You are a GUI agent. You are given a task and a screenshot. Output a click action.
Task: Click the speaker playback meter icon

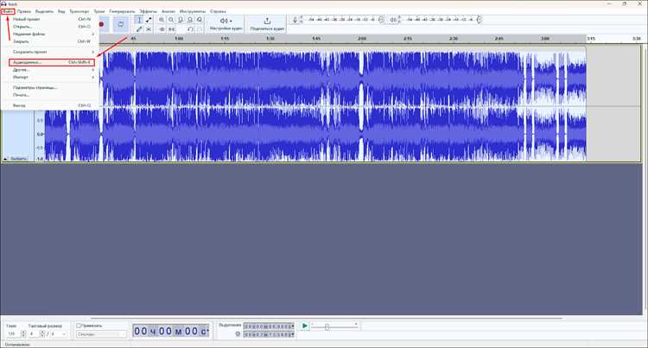[x=393, y=20]
